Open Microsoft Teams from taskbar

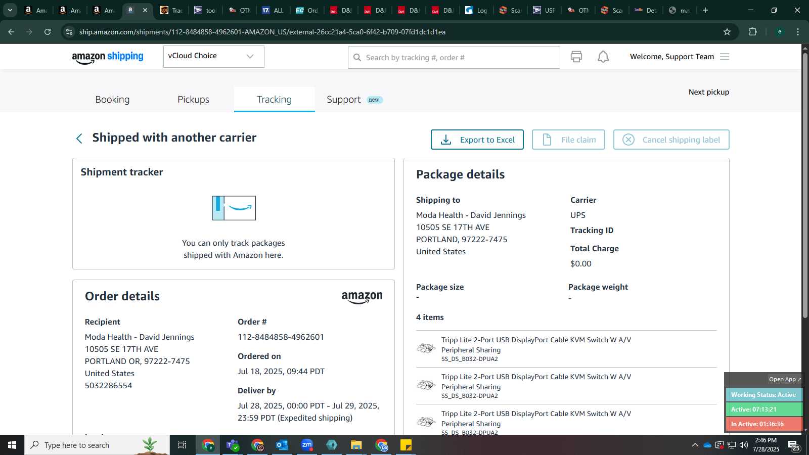[x=233, y=445]
